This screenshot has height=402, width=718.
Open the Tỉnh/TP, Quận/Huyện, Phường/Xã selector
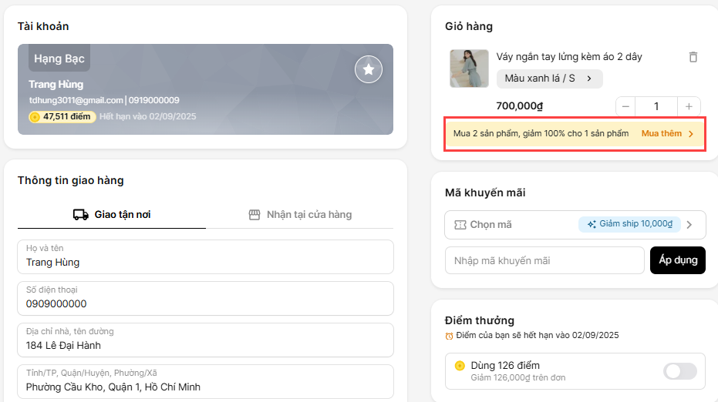click(205, 381)
